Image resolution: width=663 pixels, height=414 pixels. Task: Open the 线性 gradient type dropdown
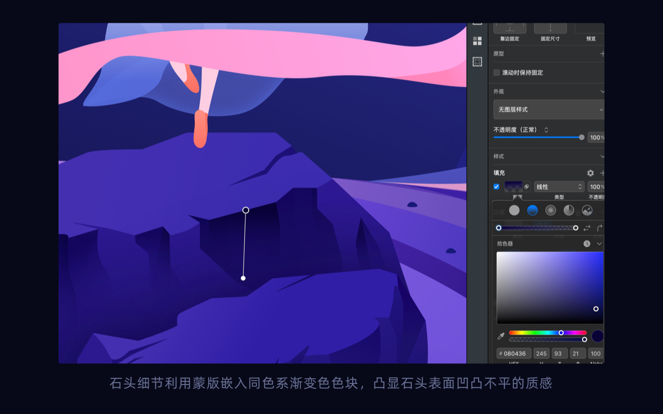pyautogui.click(x=559, y=187)
